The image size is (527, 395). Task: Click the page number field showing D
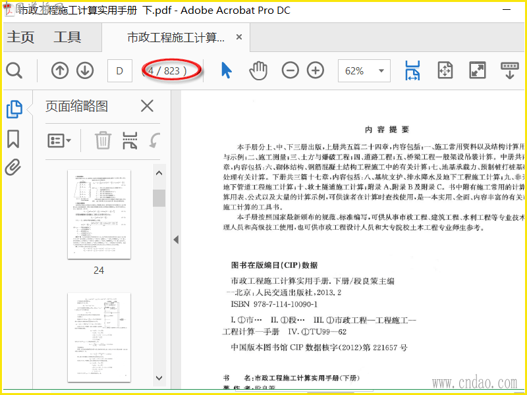120,71
